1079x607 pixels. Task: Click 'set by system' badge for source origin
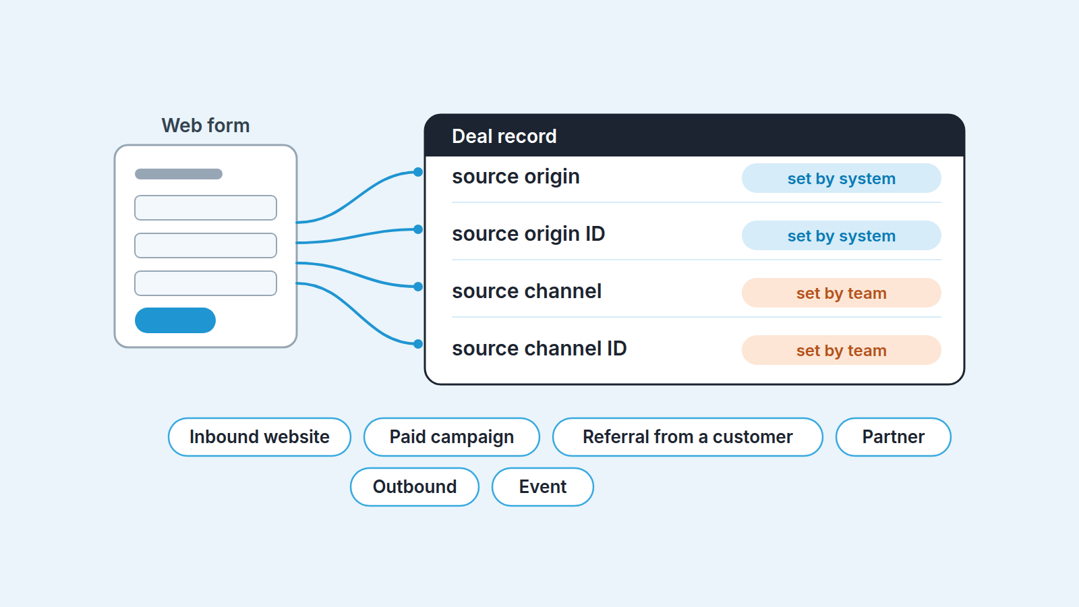[x=842, y=178]
